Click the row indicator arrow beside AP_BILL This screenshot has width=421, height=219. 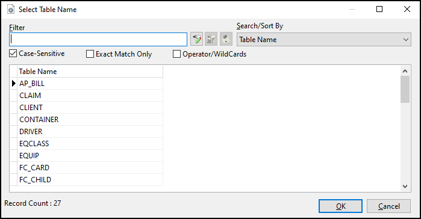pyautogui.click(x=13, y=84)
